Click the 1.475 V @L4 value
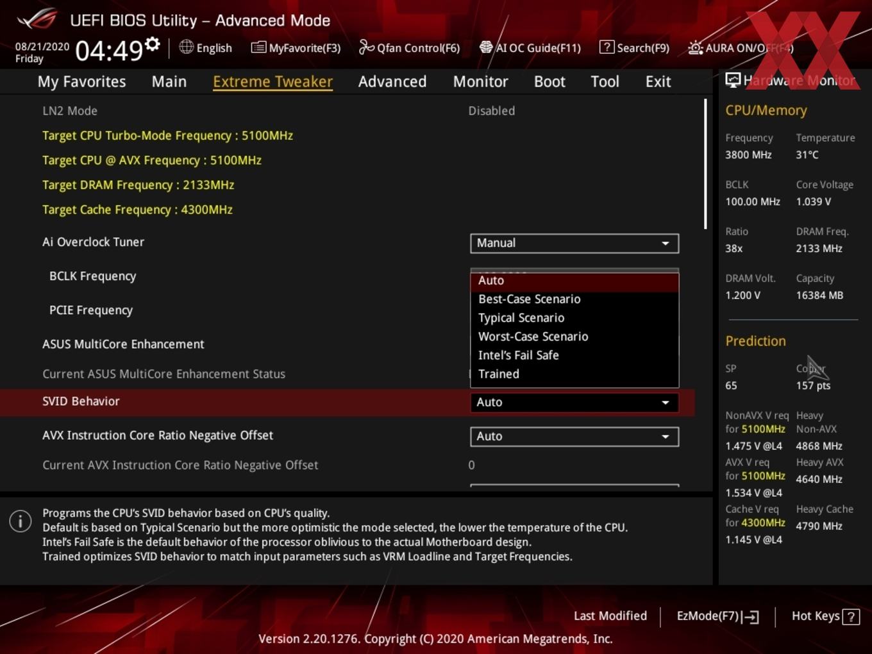The height and width of the screenshot is (654, 872). tap(753, 446)
